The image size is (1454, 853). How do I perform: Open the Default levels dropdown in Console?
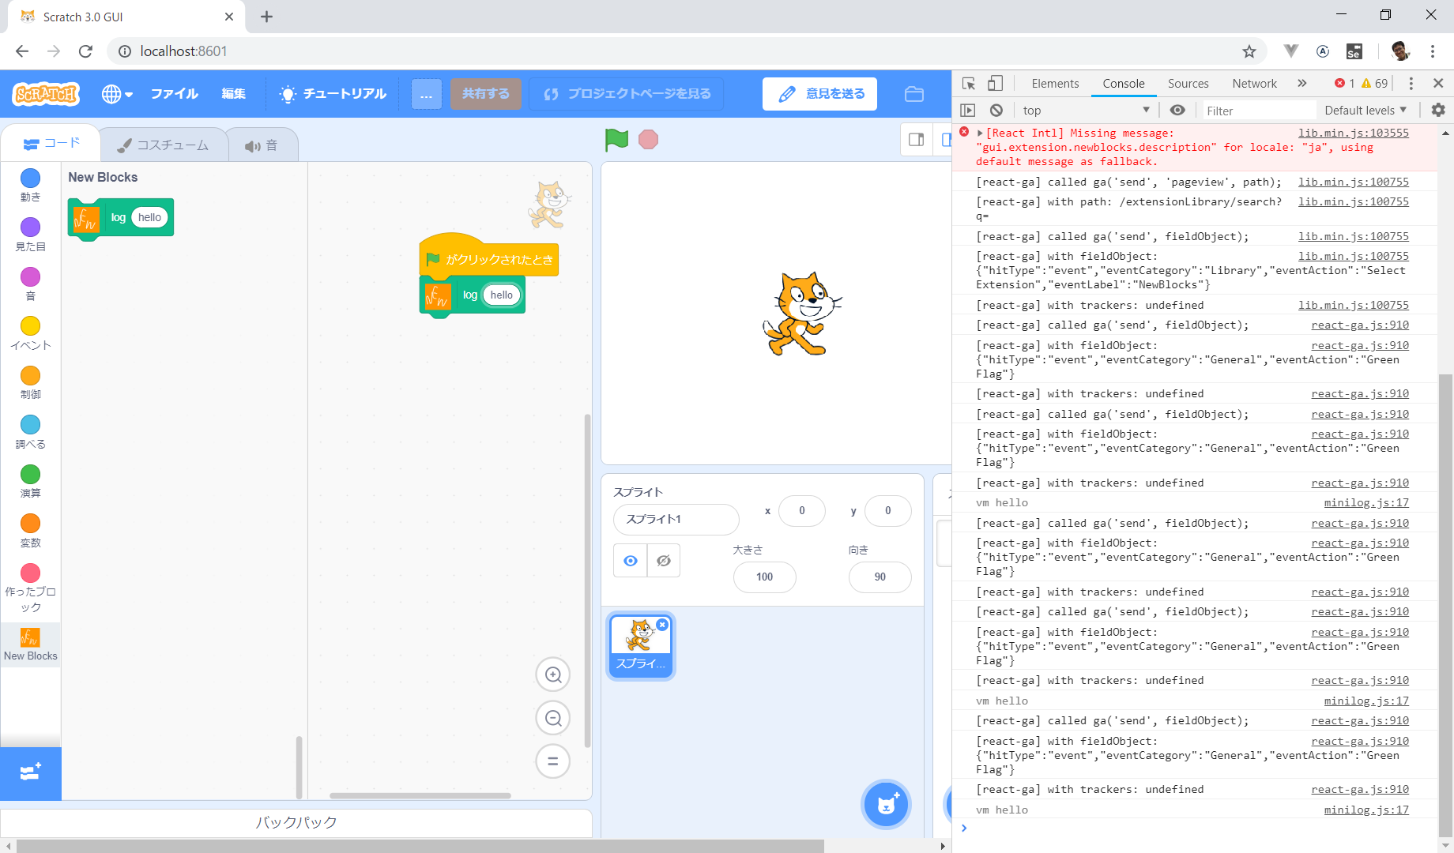click(1365, 110)
